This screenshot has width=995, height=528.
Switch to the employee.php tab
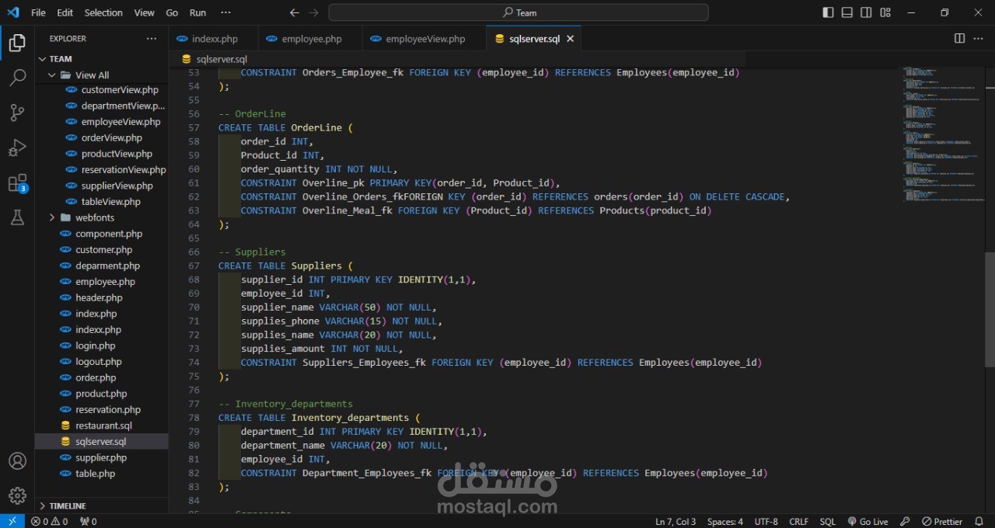click(x=311, y=39)
